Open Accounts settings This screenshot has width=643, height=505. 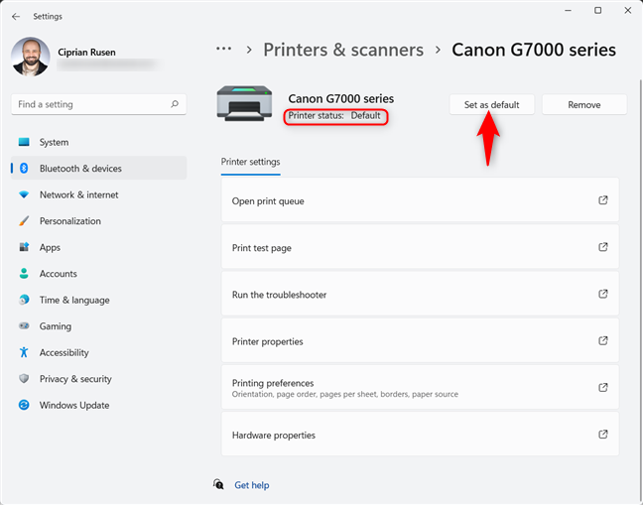(x=99, y=274)
